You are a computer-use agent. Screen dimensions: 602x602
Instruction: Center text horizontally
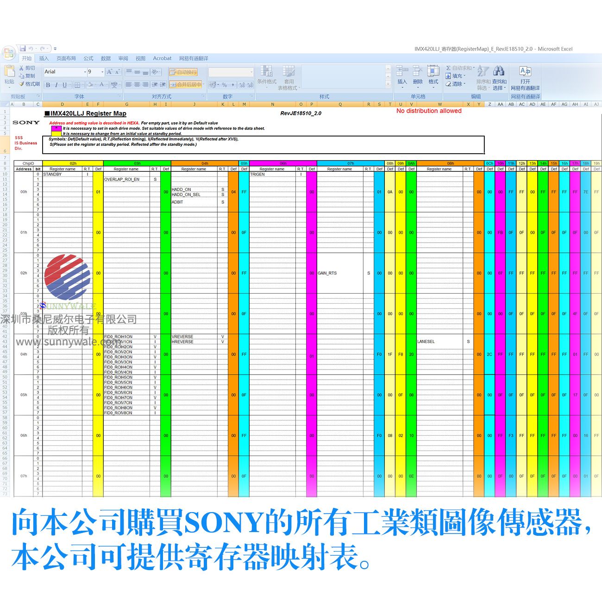click(x=137, y=85)
